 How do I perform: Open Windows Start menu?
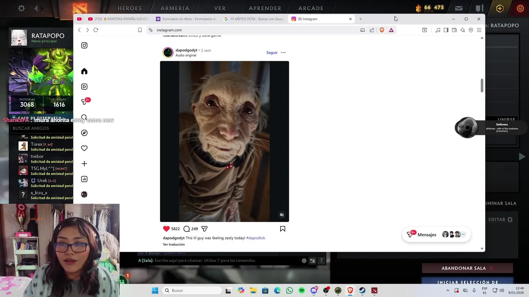[x=155, y=290]
